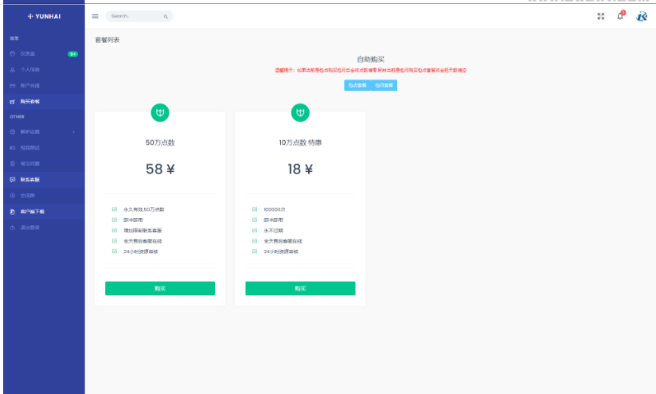Toggle the hamburger sidebar menu icon

click(x=96, y=16)
